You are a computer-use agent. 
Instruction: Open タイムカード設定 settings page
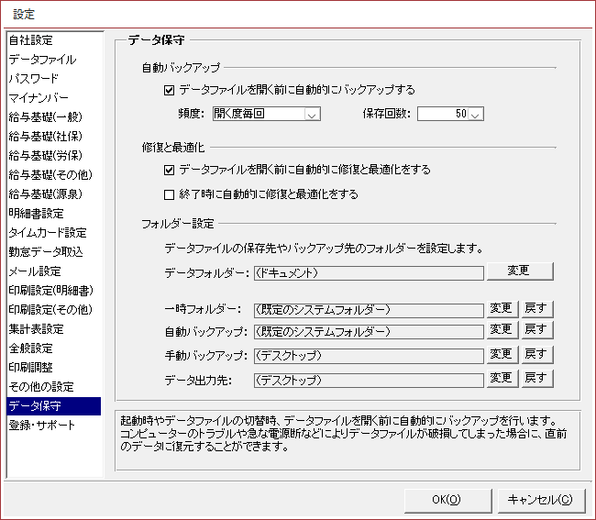[x=48, y=233]
